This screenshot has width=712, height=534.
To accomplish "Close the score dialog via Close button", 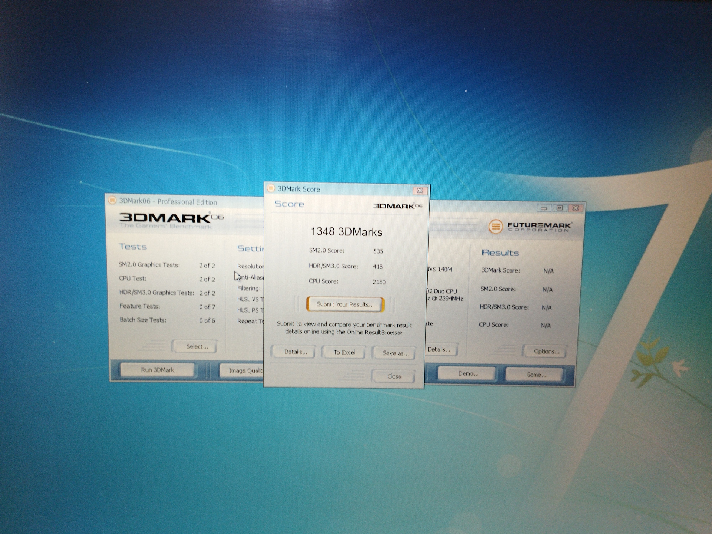I will pyautogui.click(x=394, y=376).
